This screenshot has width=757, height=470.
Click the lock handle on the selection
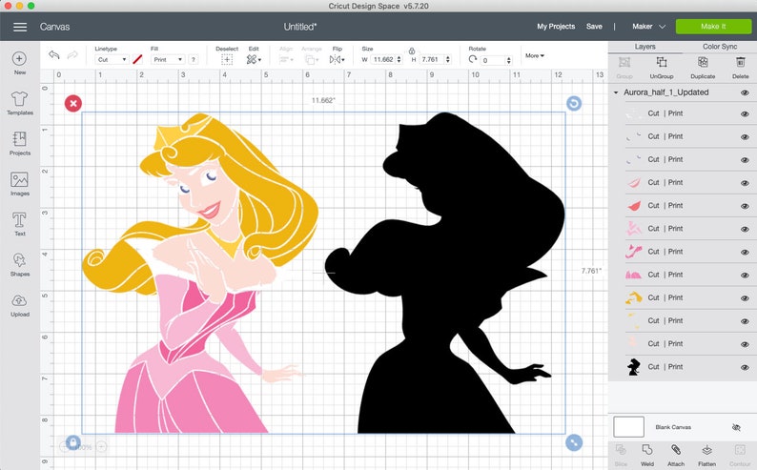pyautogui.click(x=72, y=442)
